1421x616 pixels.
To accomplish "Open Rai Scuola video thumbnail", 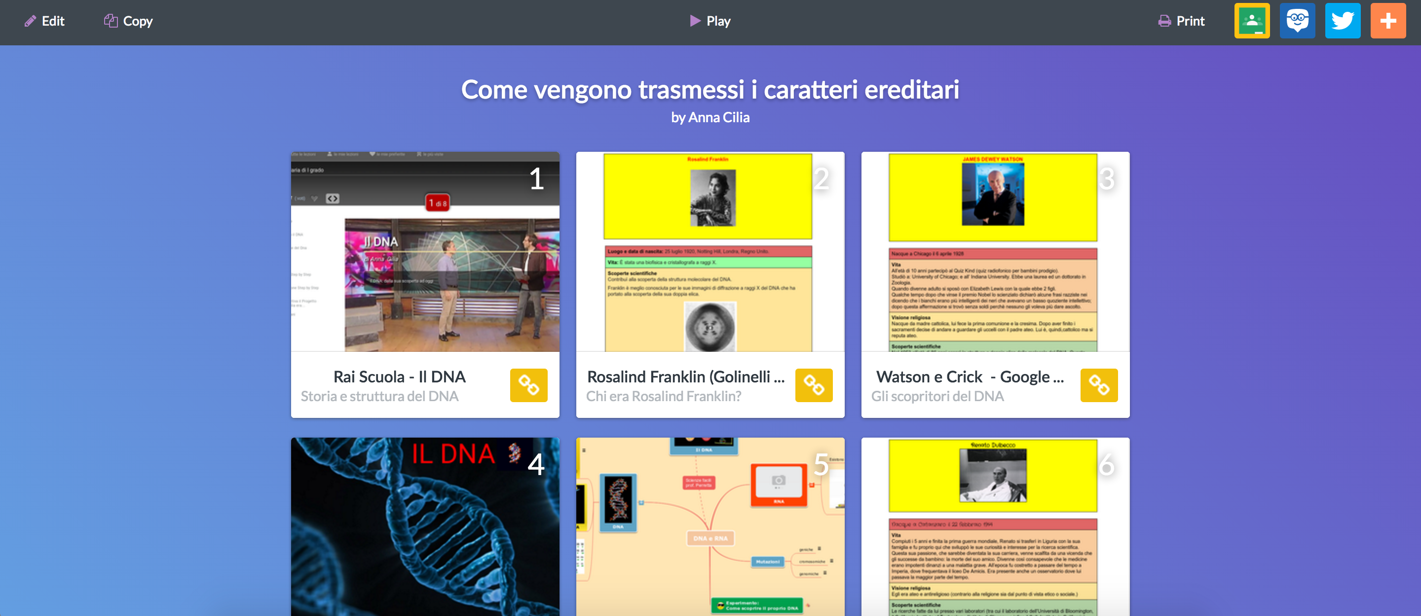I will (x=425, y=252).
